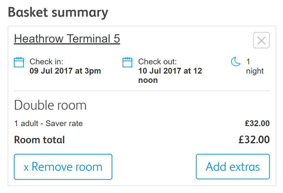Click the Double room heading
The image size is (283, 193).
(51, 105)
